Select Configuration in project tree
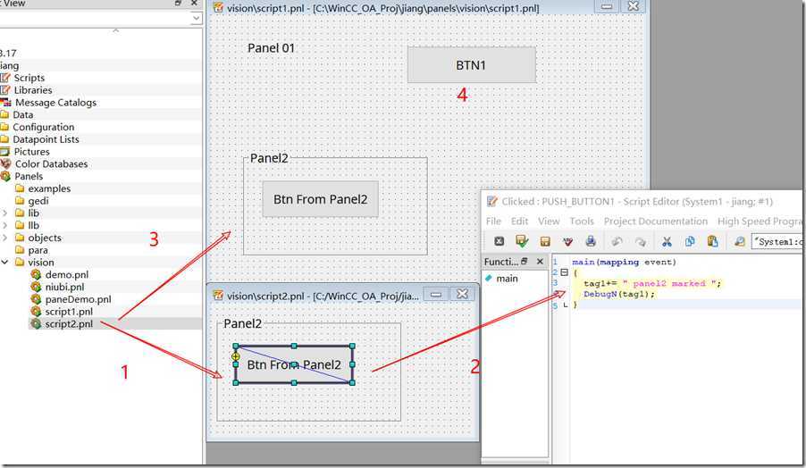This screenshot has height=468, width=806. click(43, 127)
